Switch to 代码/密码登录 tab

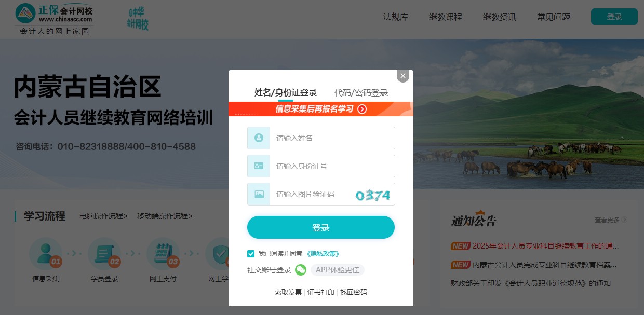coord(361,93)
